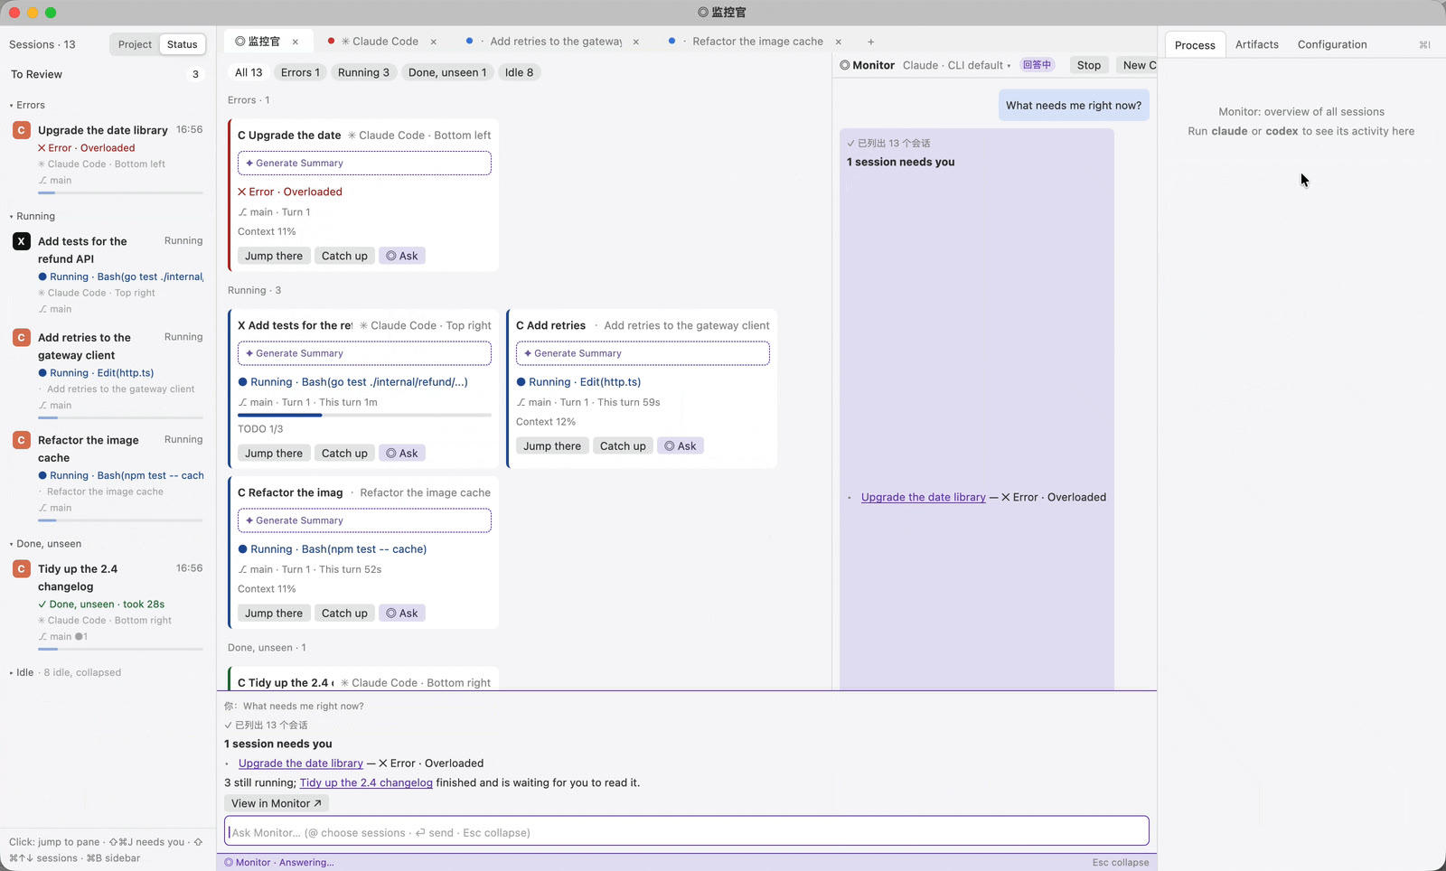Filter sessions by Done, unseen 1
Screen dimensions: 1446x871
(447, 72)
